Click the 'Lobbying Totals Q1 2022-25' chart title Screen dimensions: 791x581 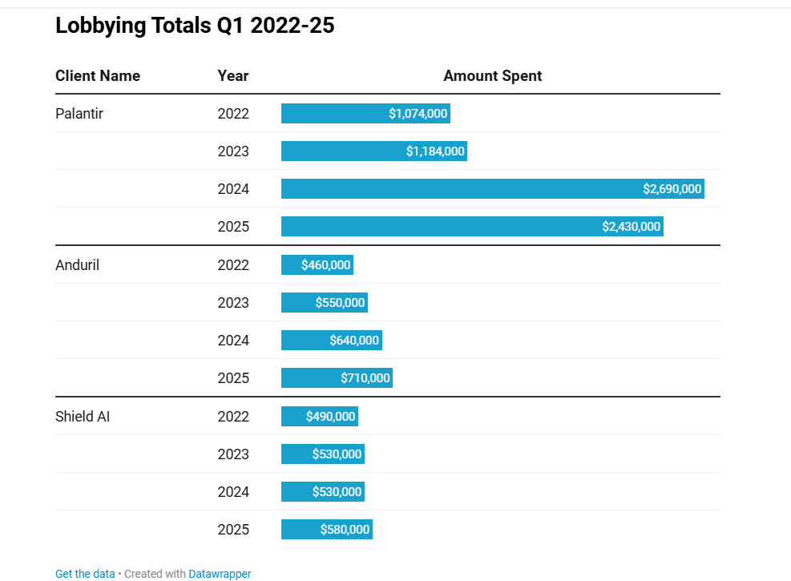pyautogui.click(x=195, y=26)
